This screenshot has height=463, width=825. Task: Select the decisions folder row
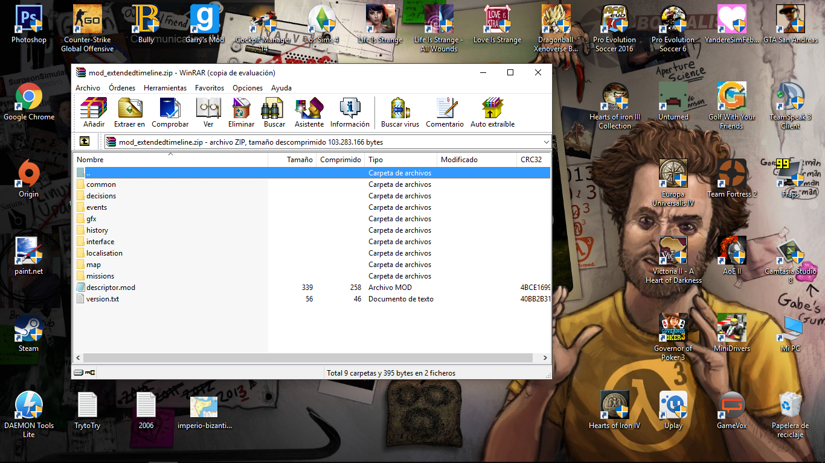pos(312,196)
